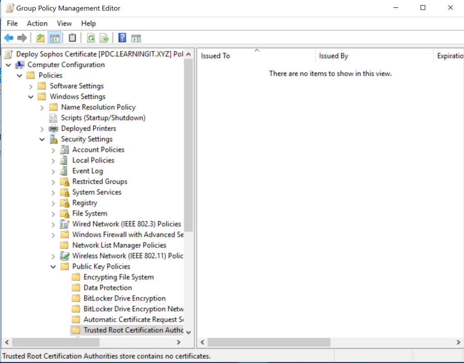Click the Windows Firewall folder icon
The image size is (464, 363).
(x=64, y=235)
